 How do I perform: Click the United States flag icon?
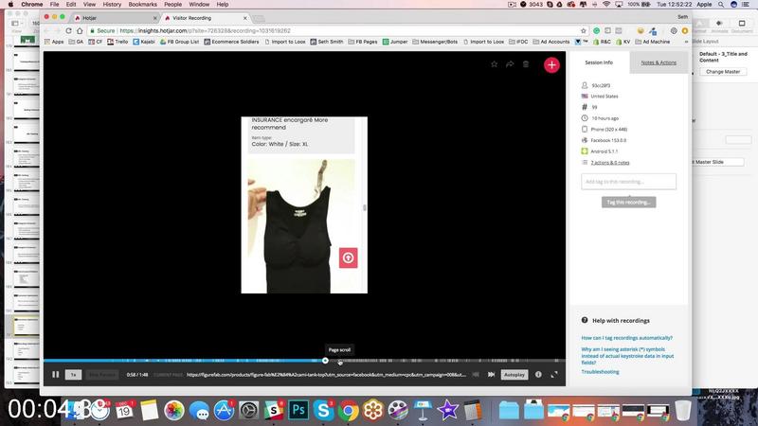coord(585,97)
